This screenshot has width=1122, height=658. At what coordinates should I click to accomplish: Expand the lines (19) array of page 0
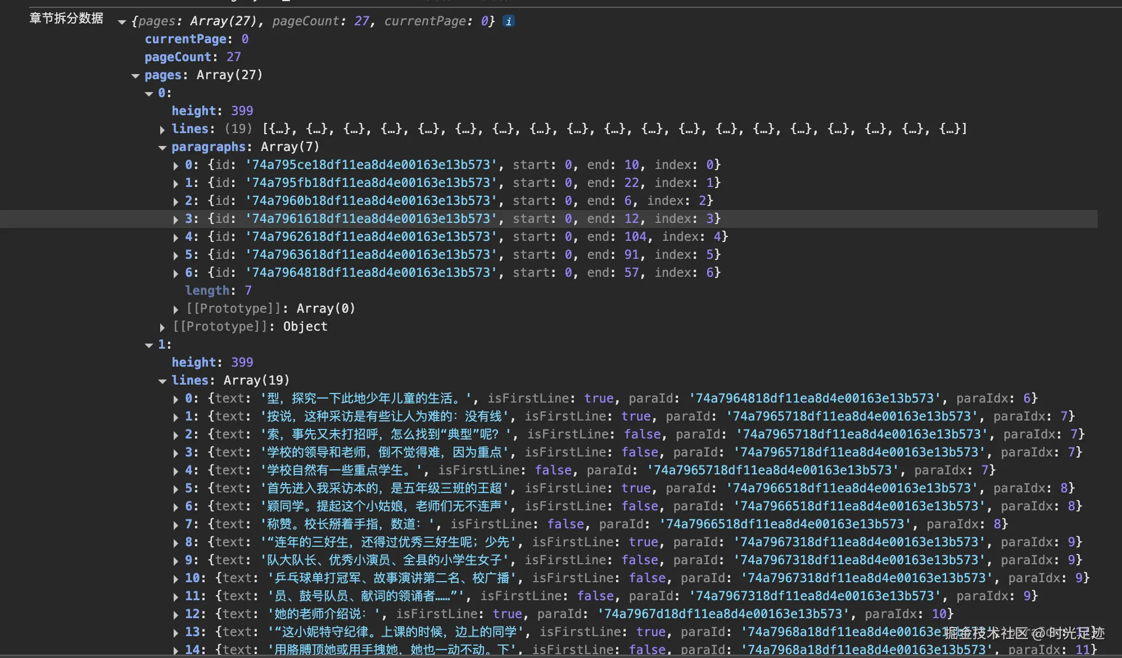tap(162, 130)
